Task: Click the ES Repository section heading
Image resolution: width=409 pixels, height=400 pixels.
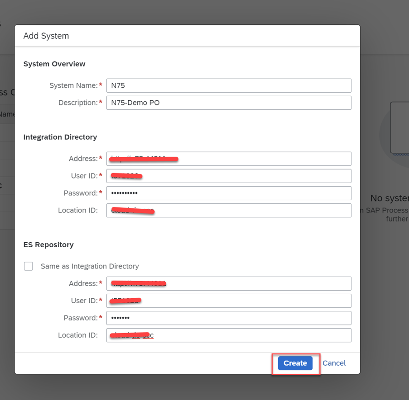Action: click(x=48, y=245)
